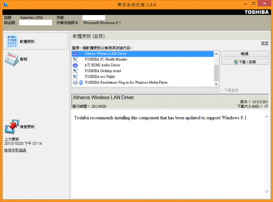Viewport: 273px width, 202px height.
Task: Click the version 10.0.0.263 text
Action: (260, 102)
